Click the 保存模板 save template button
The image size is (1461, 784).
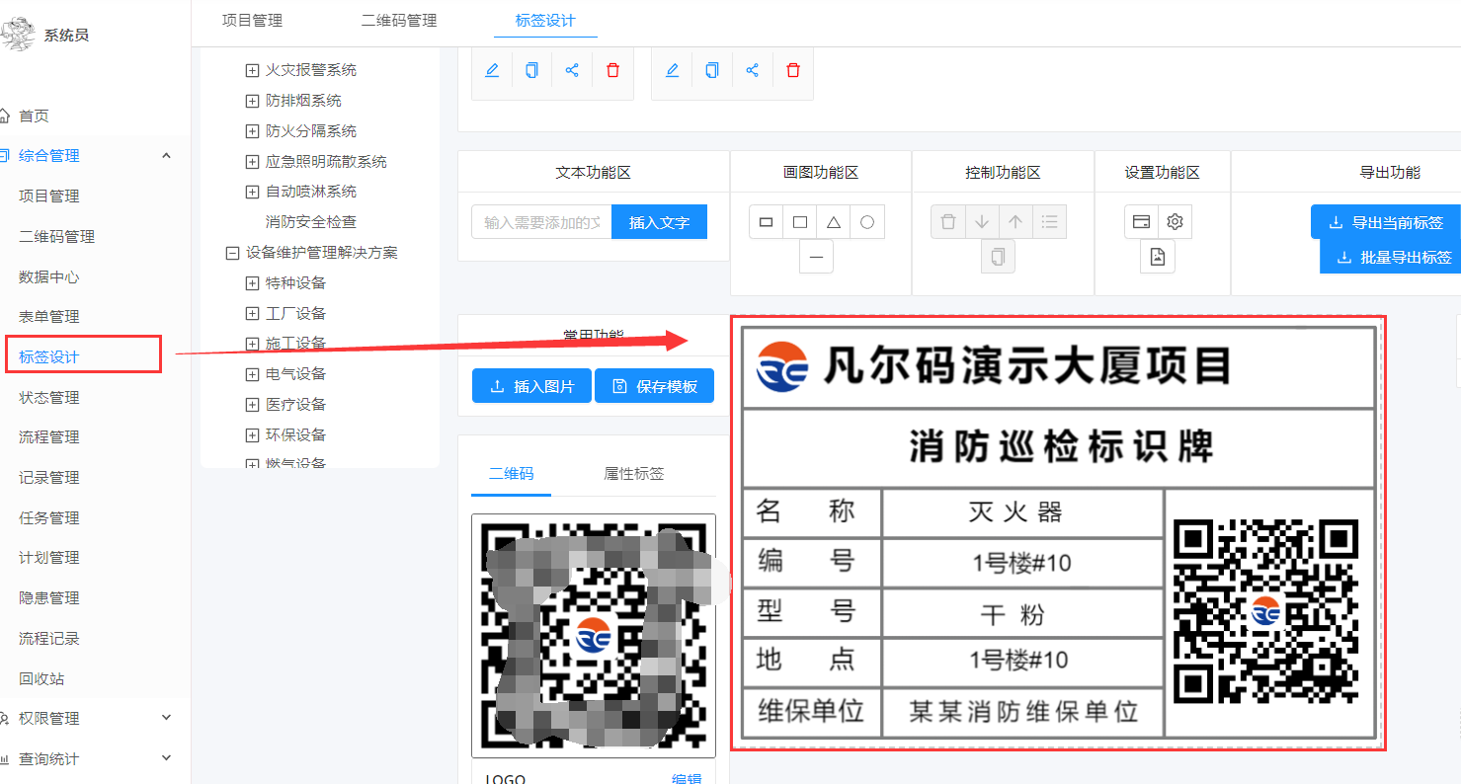tap(654, 385)
